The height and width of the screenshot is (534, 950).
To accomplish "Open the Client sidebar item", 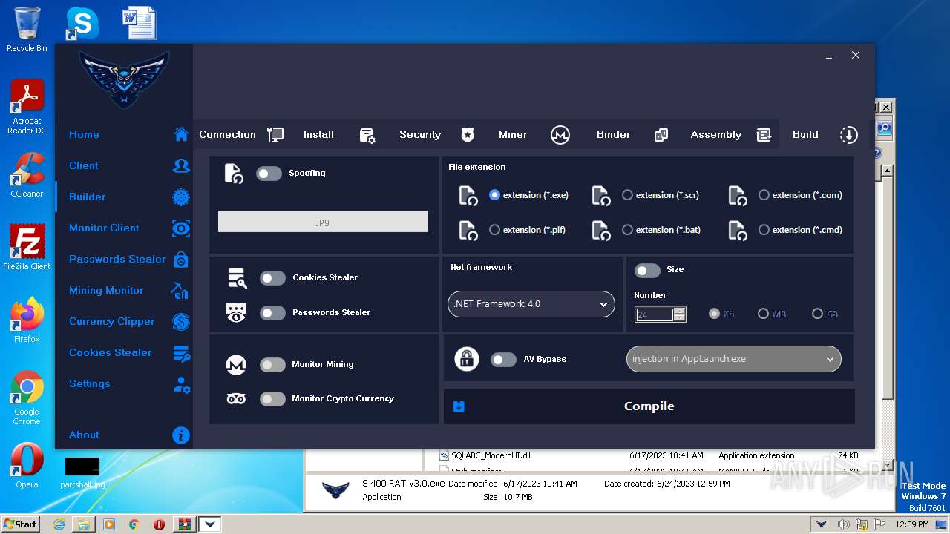I will 84,165.
